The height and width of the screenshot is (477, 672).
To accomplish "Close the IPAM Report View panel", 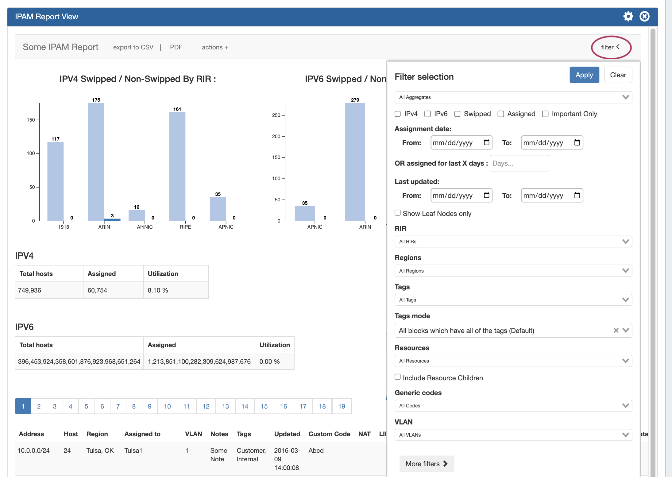I will pyautogui.click(x=644, y=17).
